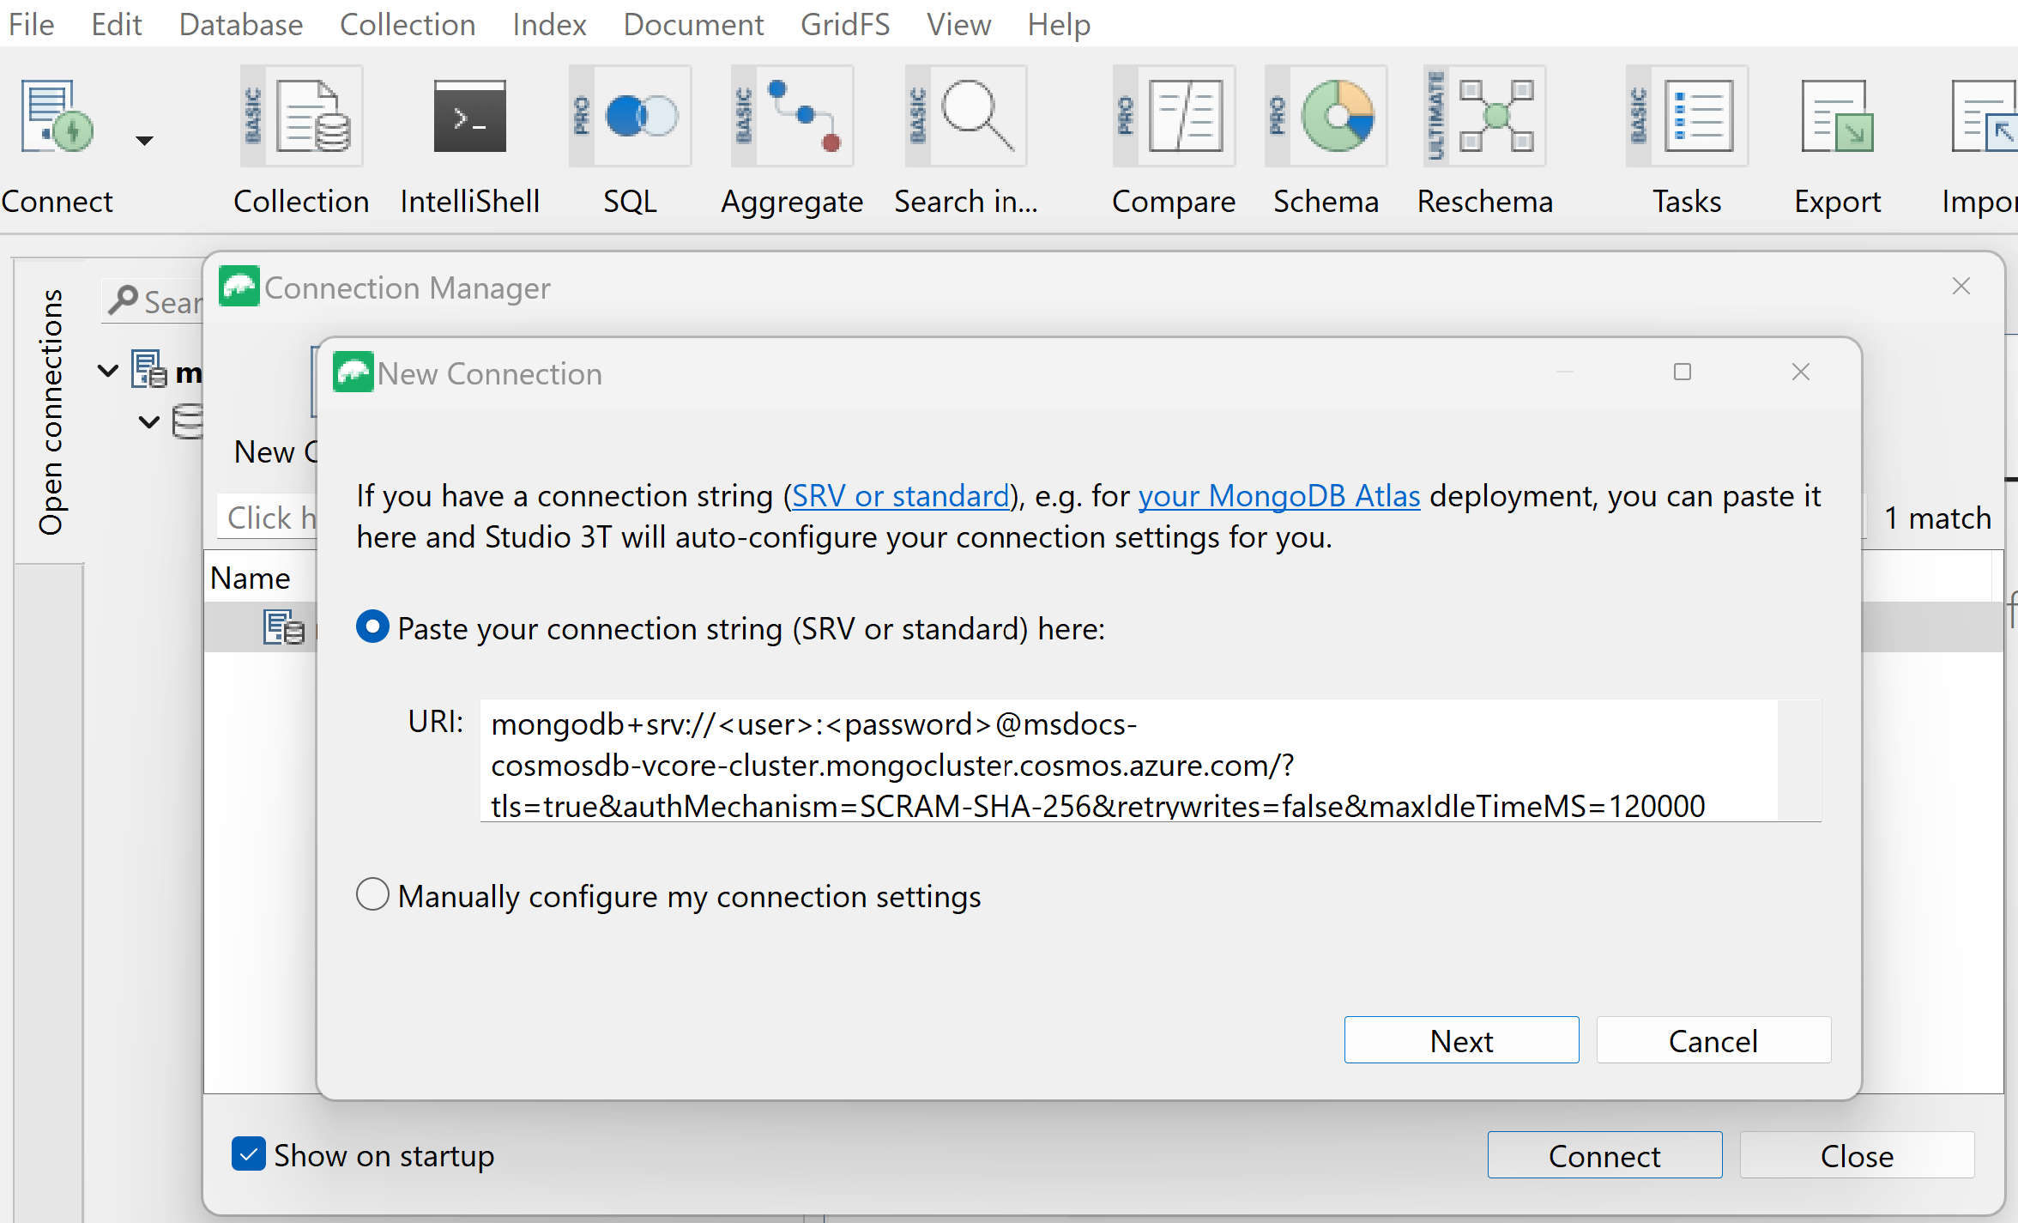Open the GridFS menu
This screenshot has width=2018, height=1223.
tap(844, 24)
